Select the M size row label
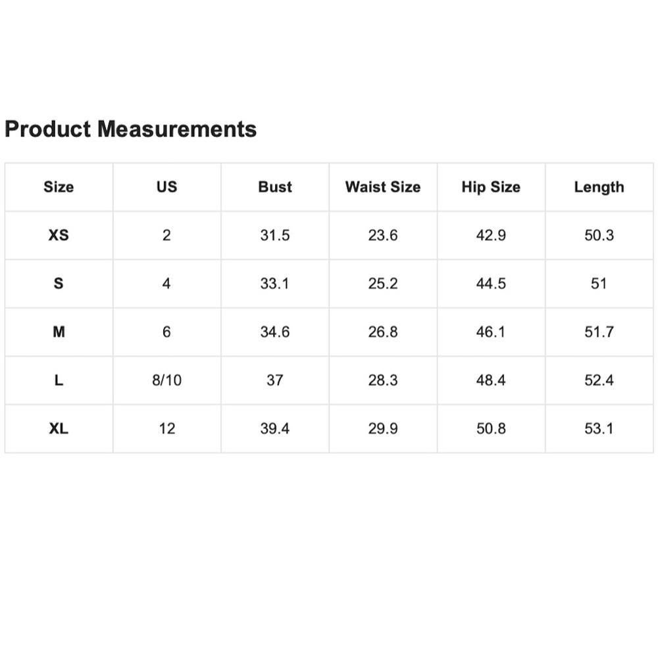 coord(59,332)
